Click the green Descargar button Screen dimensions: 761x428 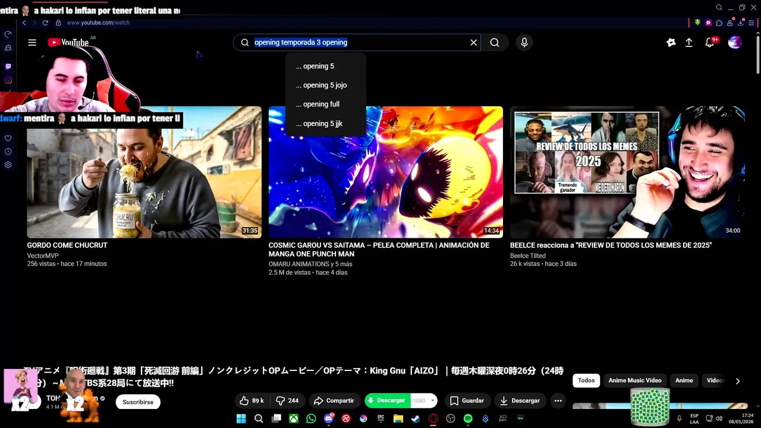coord(387,401)
